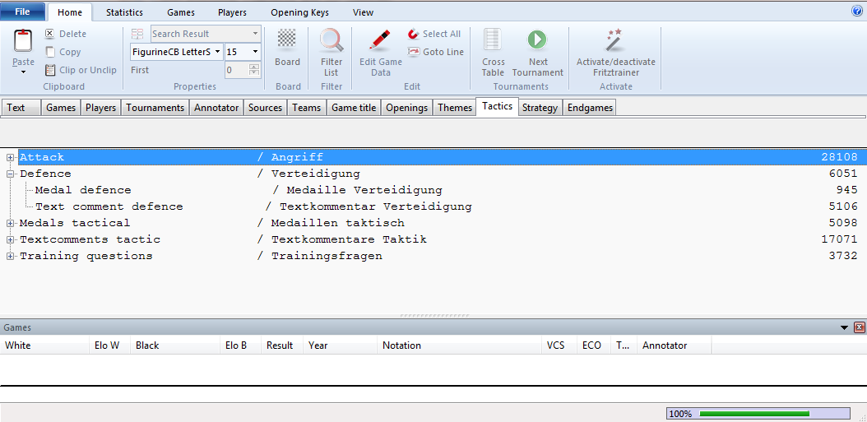Open Edit Game Data pencil icon
The image size is (867, 422).
pos(380,40)
